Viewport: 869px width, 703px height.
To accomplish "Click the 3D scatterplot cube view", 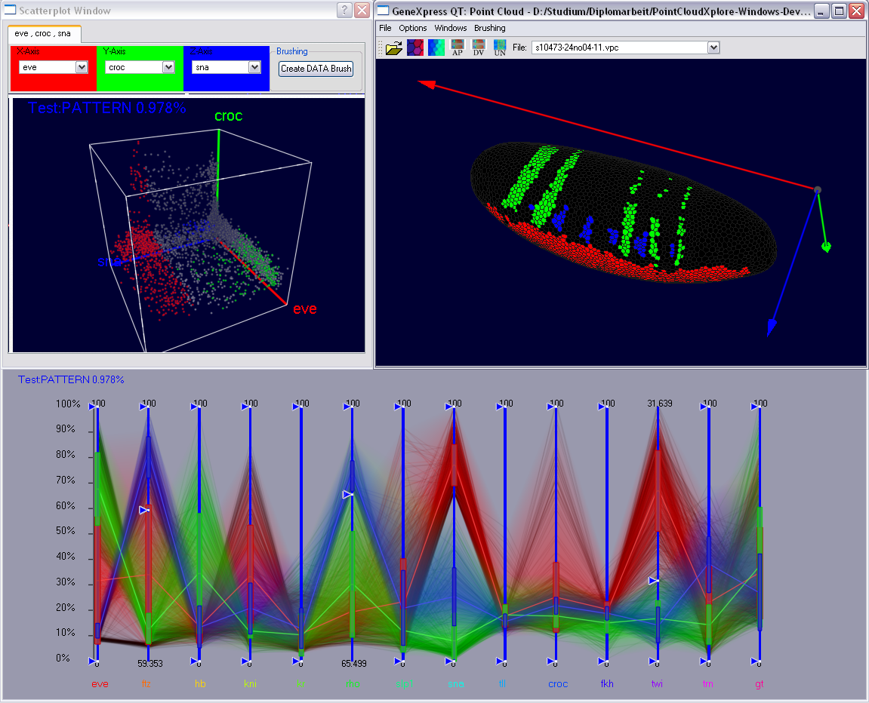I will [189, 225].
